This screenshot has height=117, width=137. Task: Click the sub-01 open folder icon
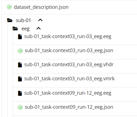pyautogui.click(x=10, y=20)
